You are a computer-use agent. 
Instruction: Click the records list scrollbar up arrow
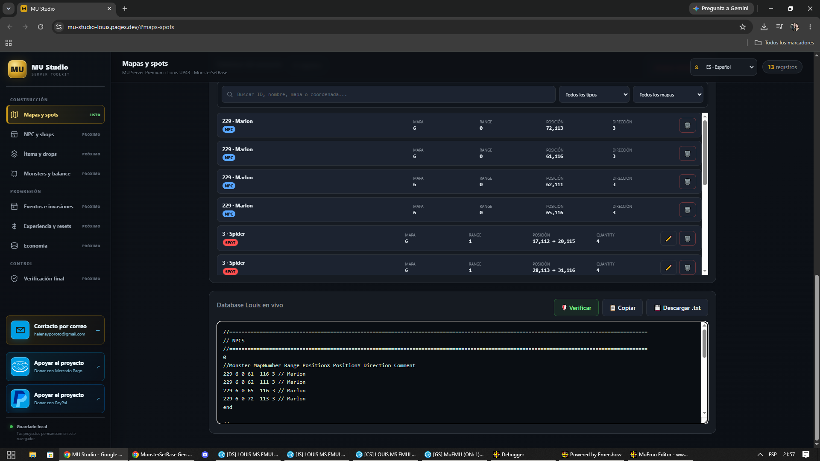click(705, 116)
